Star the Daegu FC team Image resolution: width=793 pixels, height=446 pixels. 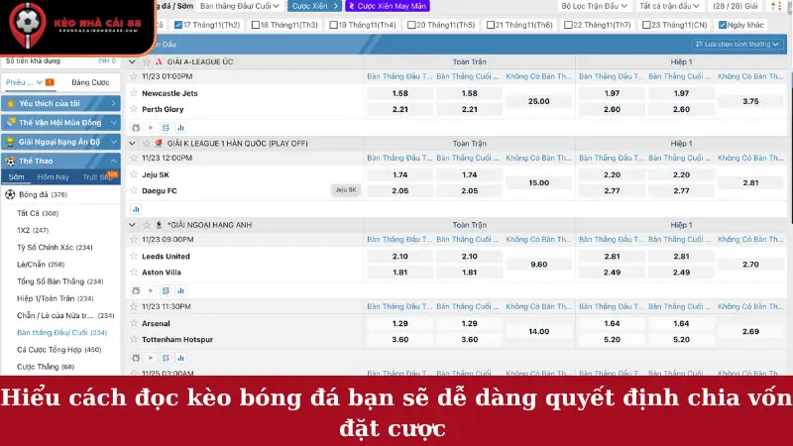pyautogui.click(x=134, y=190)
